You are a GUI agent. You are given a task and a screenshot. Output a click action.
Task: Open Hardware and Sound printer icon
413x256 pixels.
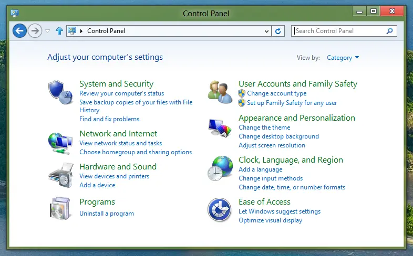61,175
